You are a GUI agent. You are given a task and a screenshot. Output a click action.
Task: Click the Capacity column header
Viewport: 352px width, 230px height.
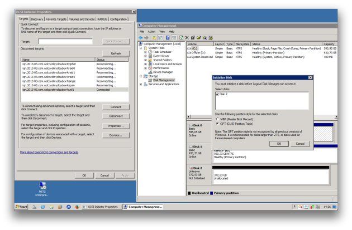click(x=329, y=44)
